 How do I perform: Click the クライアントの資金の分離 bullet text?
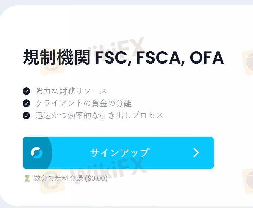tap(83, 103)
